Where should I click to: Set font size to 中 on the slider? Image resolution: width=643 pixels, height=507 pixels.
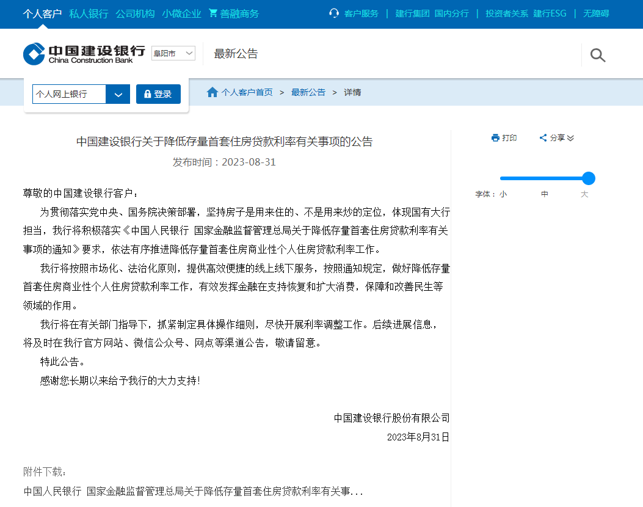click(544, 178)
